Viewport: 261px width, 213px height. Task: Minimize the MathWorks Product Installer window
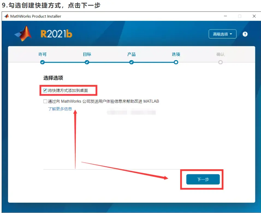tap(226, 16)
